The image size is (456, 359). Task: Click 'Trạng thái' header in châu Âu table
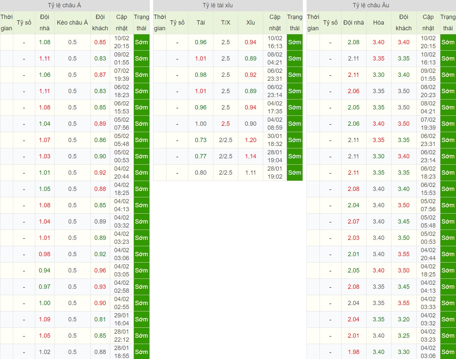tap(448, 23)
